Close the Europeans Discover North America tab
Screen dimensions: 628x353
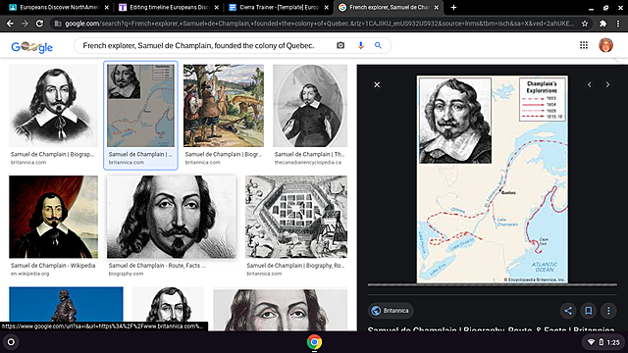tap(107, 7)
